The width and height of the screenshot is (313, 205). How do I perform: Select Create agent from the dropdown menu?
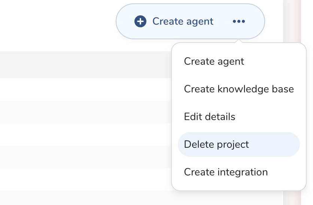214,61
